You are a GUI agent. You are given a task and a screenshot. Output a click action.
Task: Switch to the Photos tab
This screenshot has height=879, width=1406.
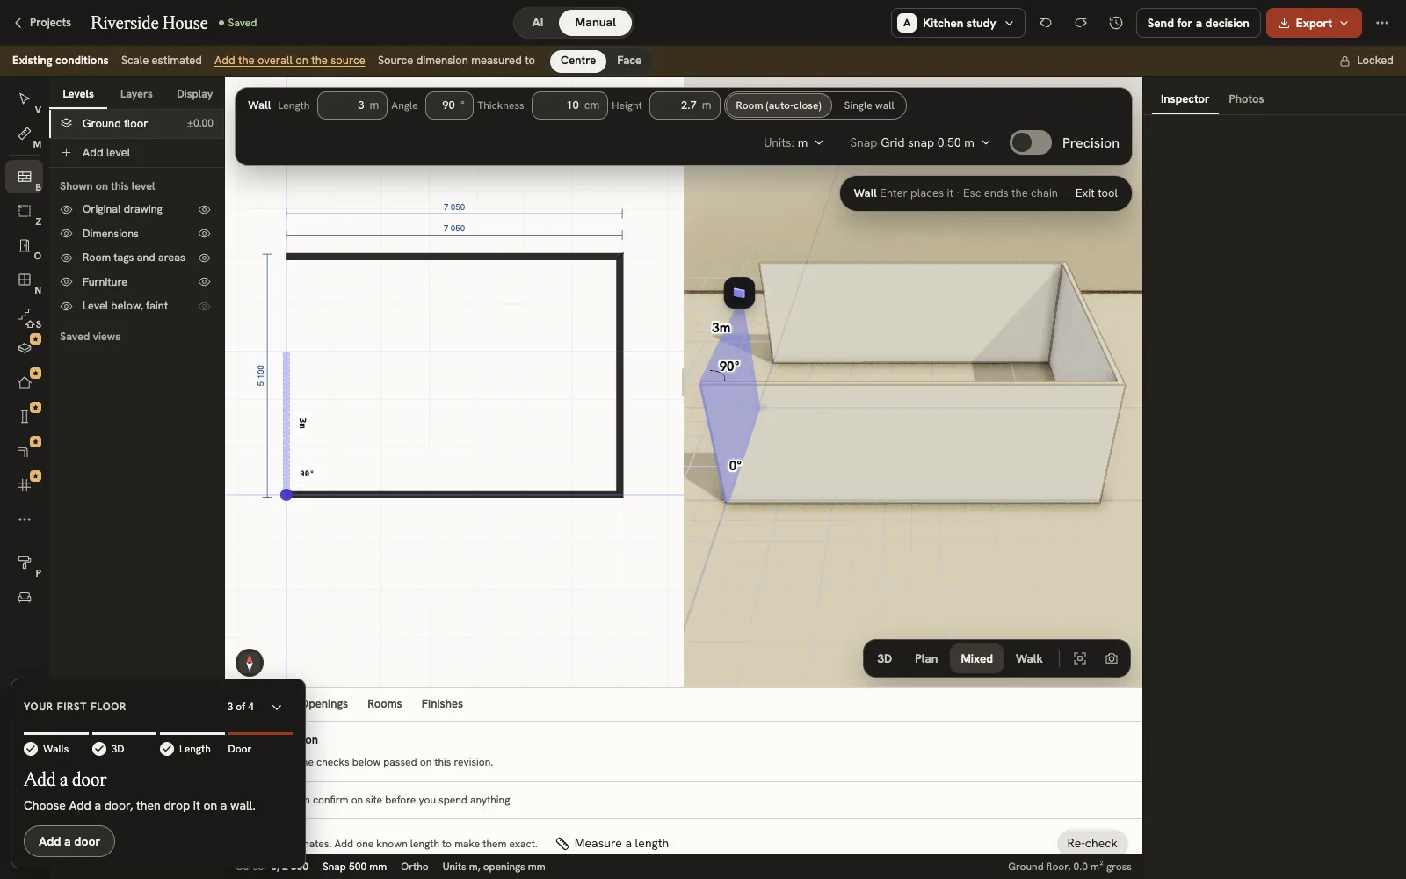point(1246,99)
